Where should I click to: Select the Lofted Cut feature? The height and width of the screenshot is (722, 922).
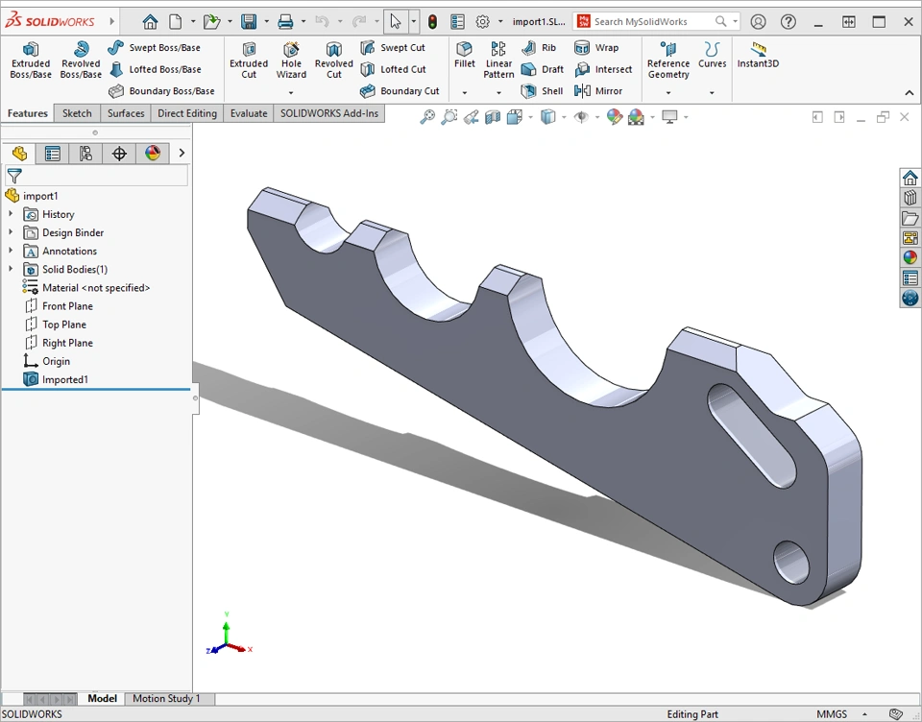coord(393,69)
